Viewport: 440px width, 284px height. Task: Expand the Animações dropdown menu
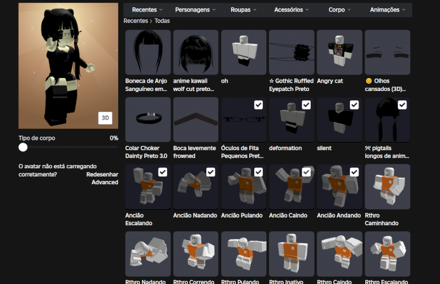[388, 10]
